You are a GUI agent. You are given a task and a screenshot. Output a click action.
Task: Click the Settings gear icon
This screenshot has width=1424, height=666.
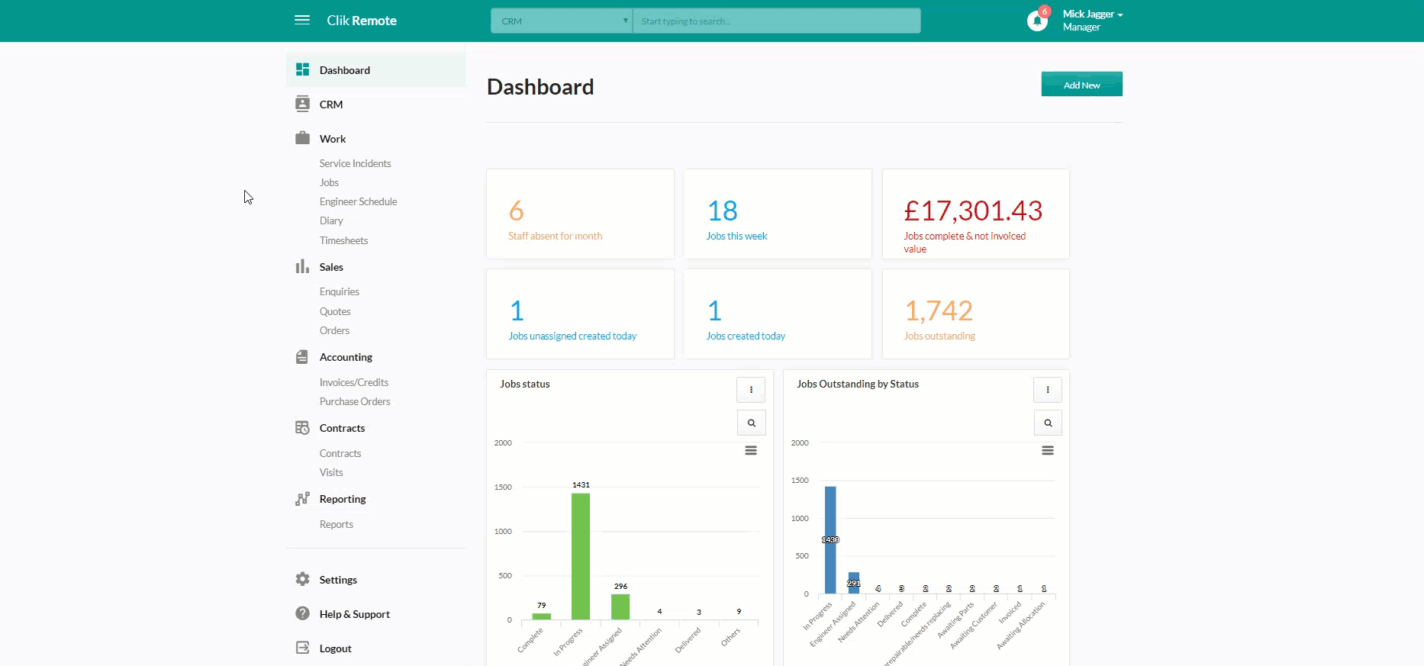tap(302, 579)
